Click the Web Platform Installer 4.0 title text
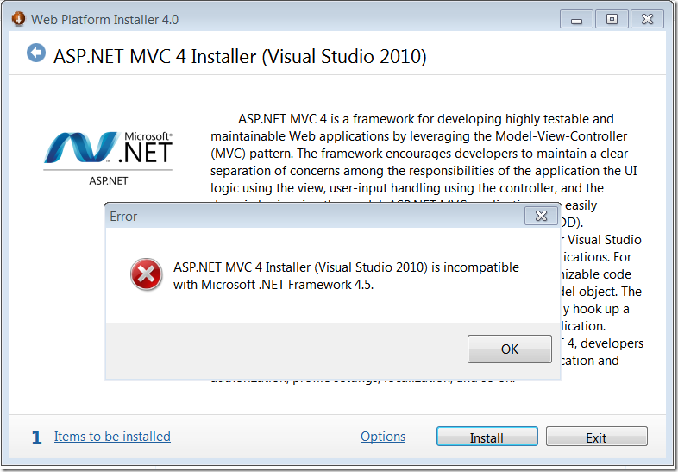The image size is (678, 472). tap(104, 20)
